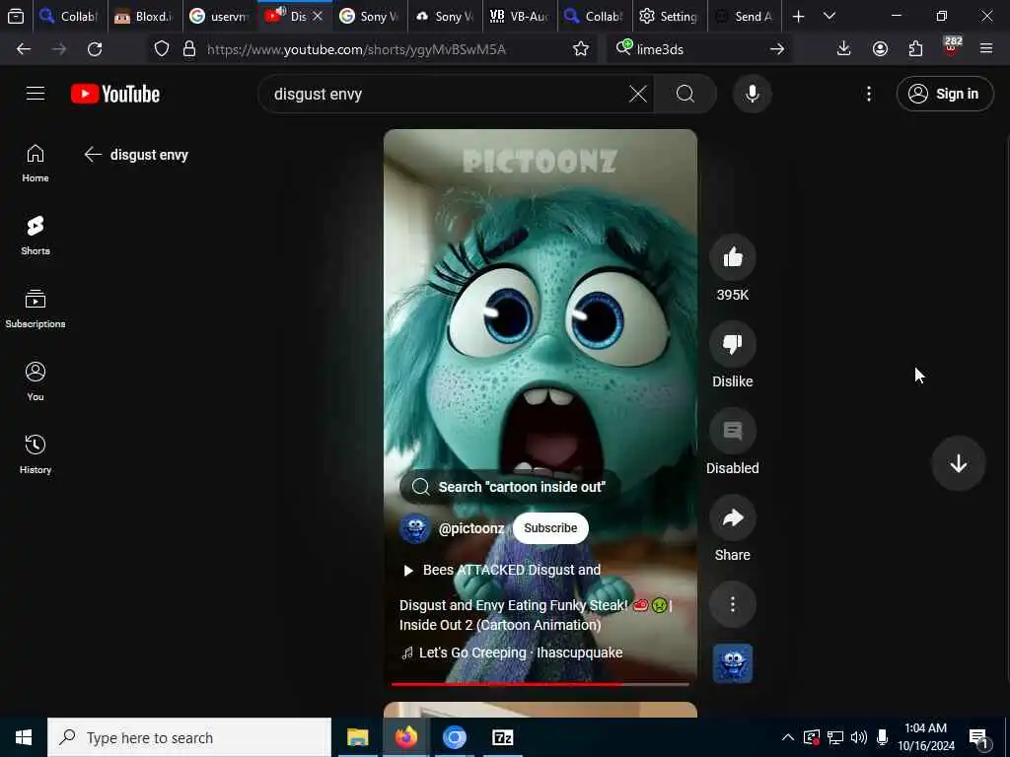The height and width of the screenshot is (757, 1010).
Task: Open the sound source thumbnail by the video
Action: coord(733,663)
